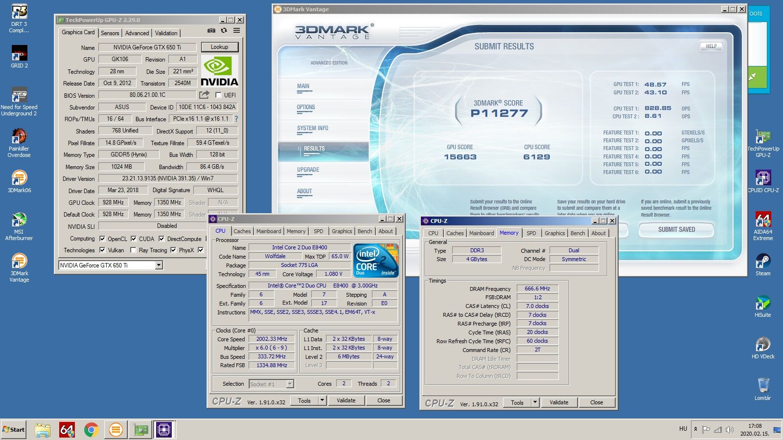Open the GPU-Z hamburger menu
The width and height of the screenshot is (783, 440).
[236, 31]
